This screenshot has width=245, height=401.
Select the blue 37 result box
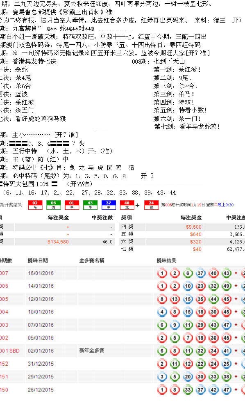tap(109, 205)
